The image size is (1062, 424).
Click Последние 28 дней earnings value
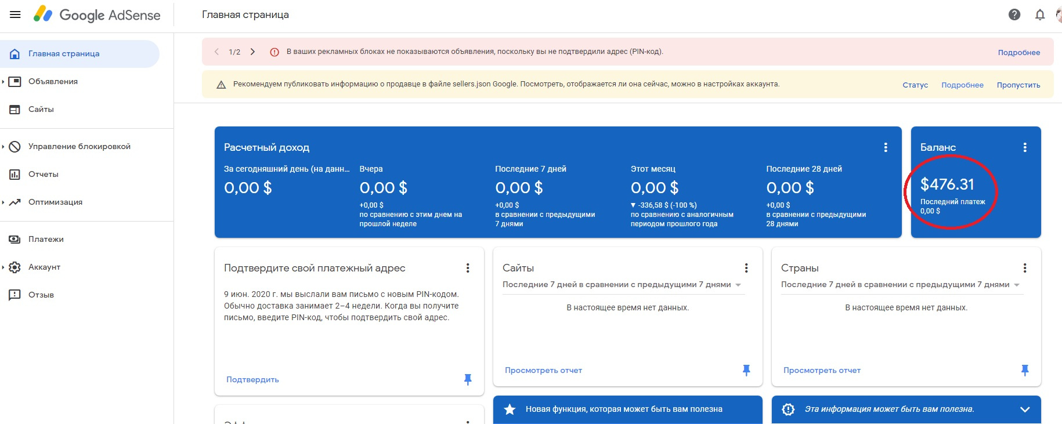click(x=790, y=188)
